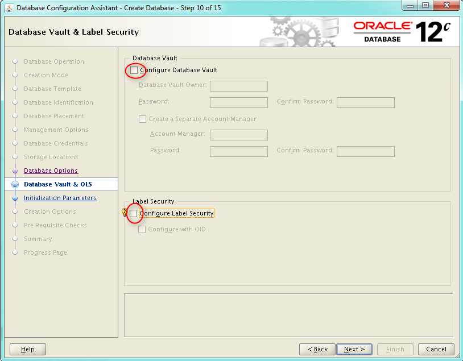
Task: Click the Java icon in title bar
Action: [x=10, y=8]
